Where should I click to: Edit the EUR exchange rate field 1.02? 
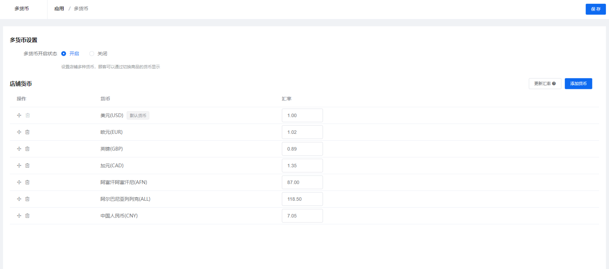point(302,132)
